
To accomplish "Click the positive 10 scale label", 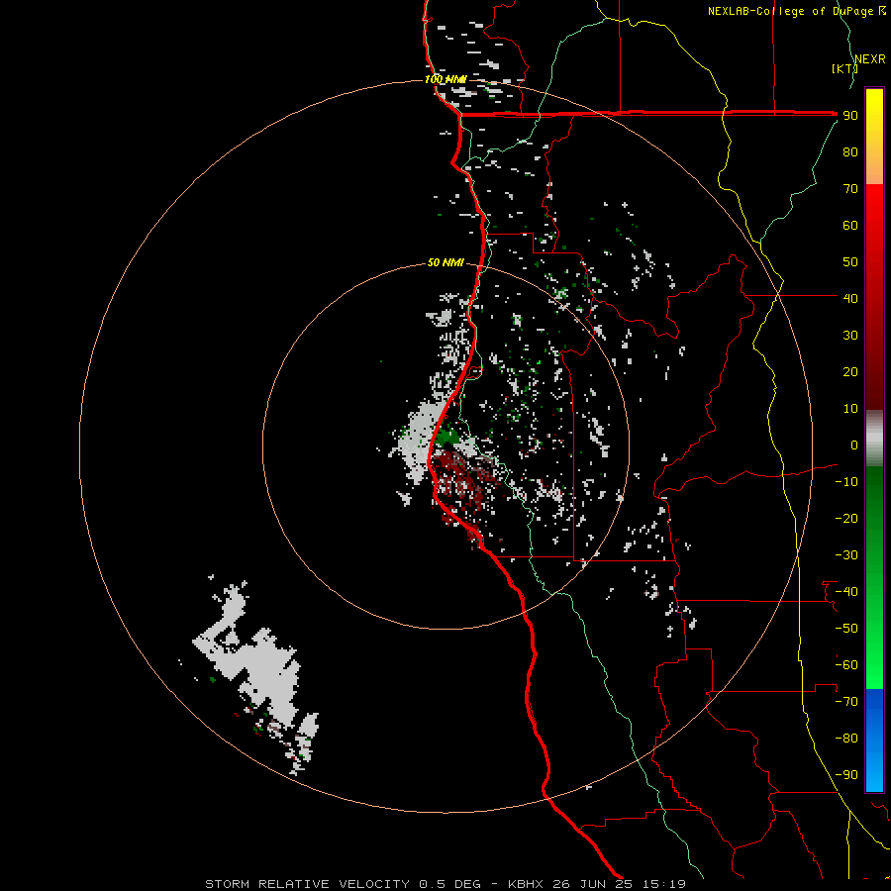I will (850, 409).
